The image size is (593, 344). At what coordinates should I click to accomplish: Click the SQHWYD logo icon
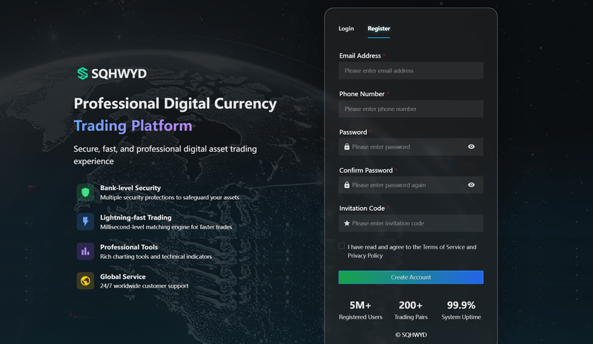(82, 73)
